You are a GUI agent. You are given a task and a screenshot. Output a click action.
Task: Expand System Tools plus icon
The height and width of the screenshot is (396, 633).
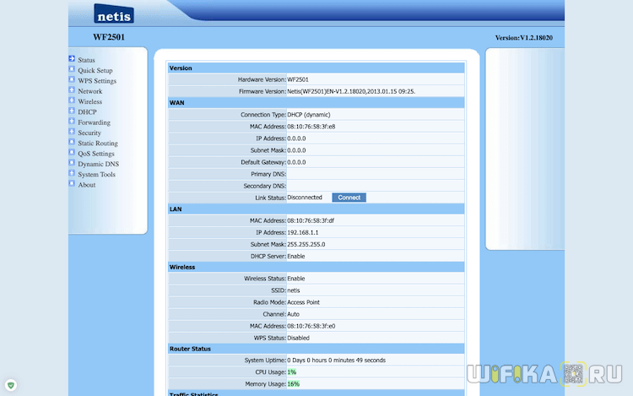pyautogui.click(x=72, y=173)
